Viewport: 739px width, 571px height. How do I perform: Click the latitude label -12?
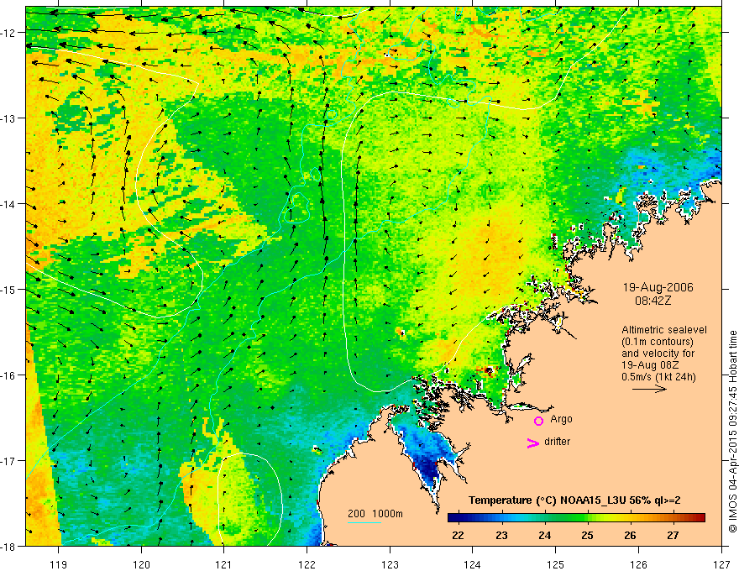8,33
